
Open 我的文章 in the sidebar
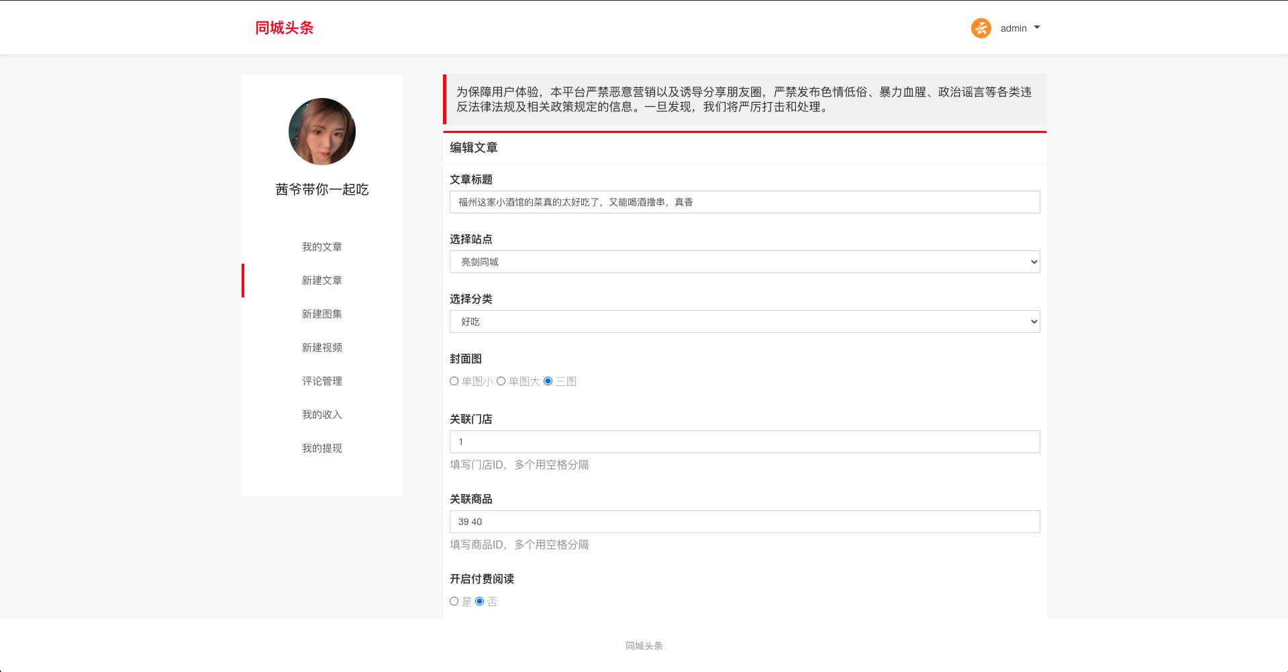322,247
